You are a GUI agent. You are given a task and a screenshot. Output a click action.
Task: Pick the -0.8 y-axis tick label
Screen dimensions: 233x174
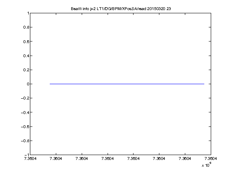click(x=25, y=141)
